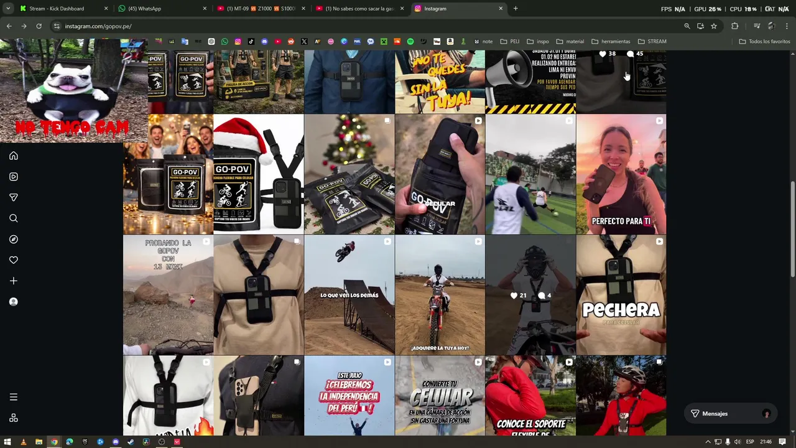Click the Spotify bookmark icon
The width and height of the screenshot is (796, 448).
(x=410, y=42)
